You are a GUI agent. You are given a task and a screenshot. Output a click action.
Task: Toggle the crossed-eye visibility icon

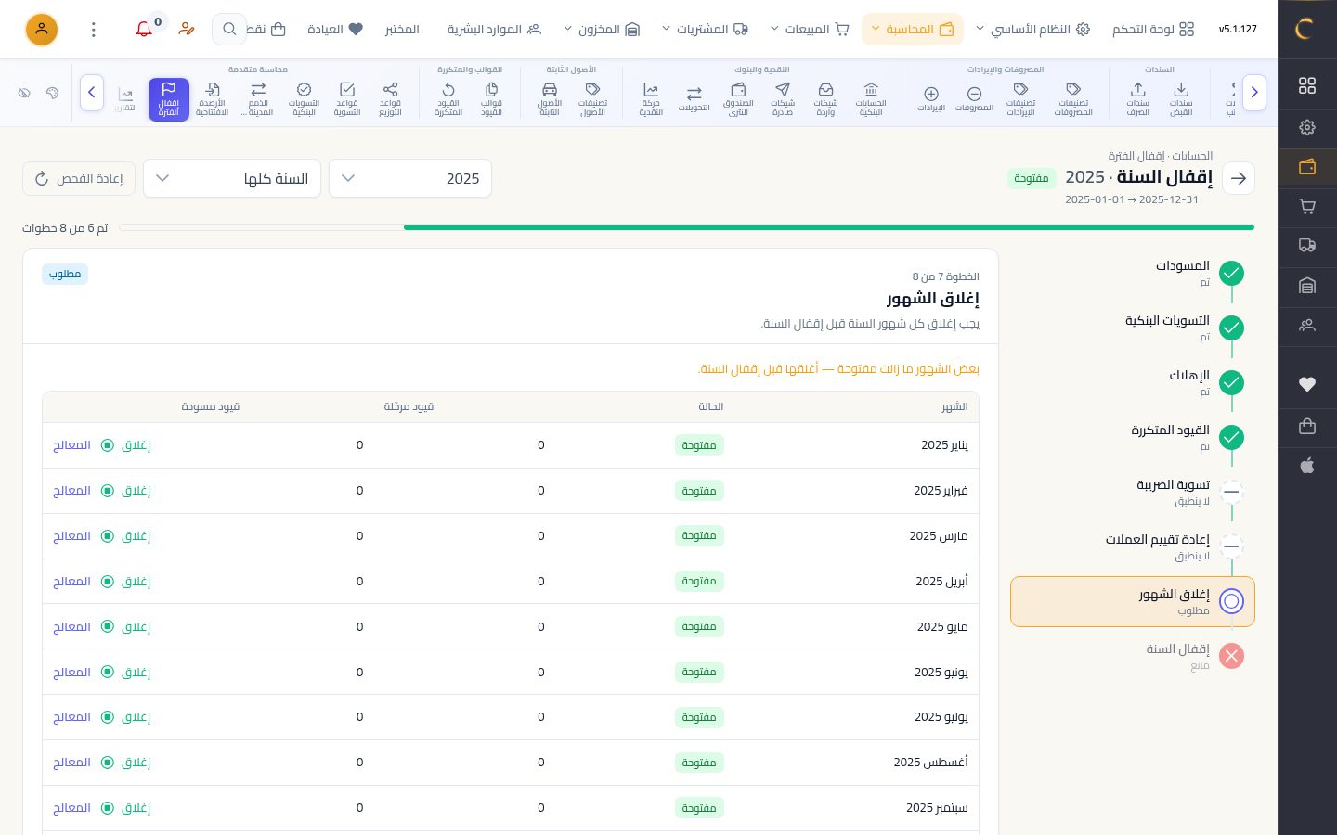[x=24, y=93]
